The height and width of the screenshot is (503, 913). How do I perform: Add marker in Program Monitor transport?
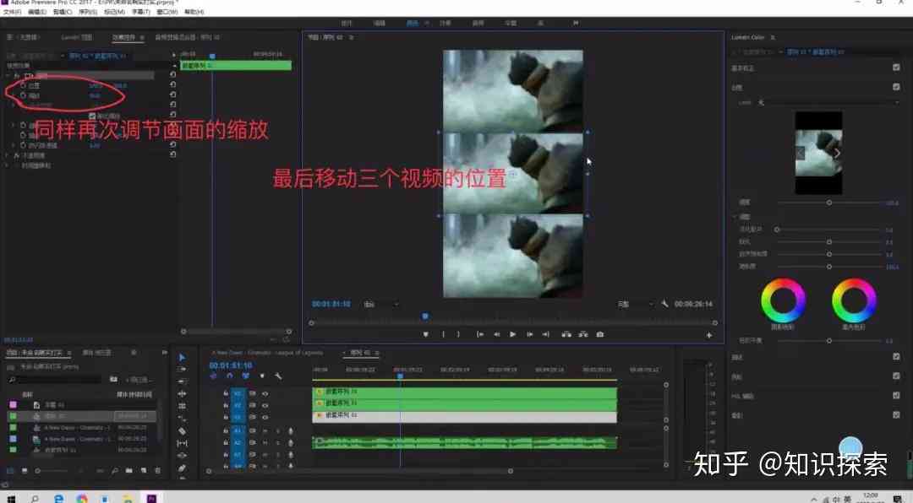[x=425, y=334]
